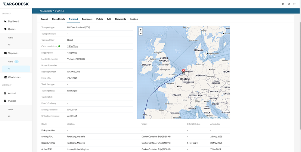Select All under Shipments

pos(16,69)
